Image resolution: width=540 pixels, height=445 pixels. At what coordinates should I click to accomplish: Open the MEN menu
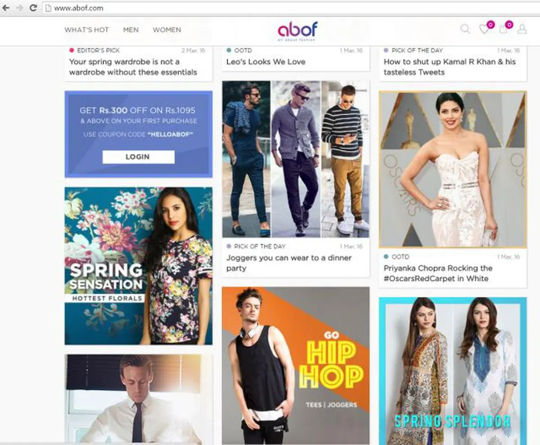131,30
